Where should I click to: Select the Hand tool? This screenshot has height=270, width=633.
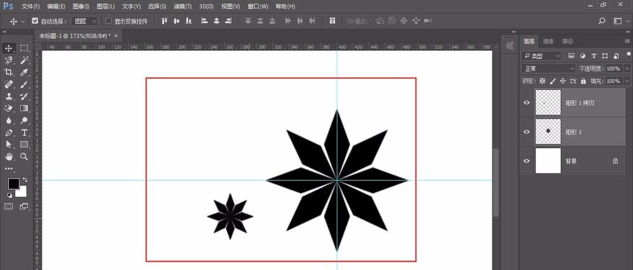tap(9, 156)
